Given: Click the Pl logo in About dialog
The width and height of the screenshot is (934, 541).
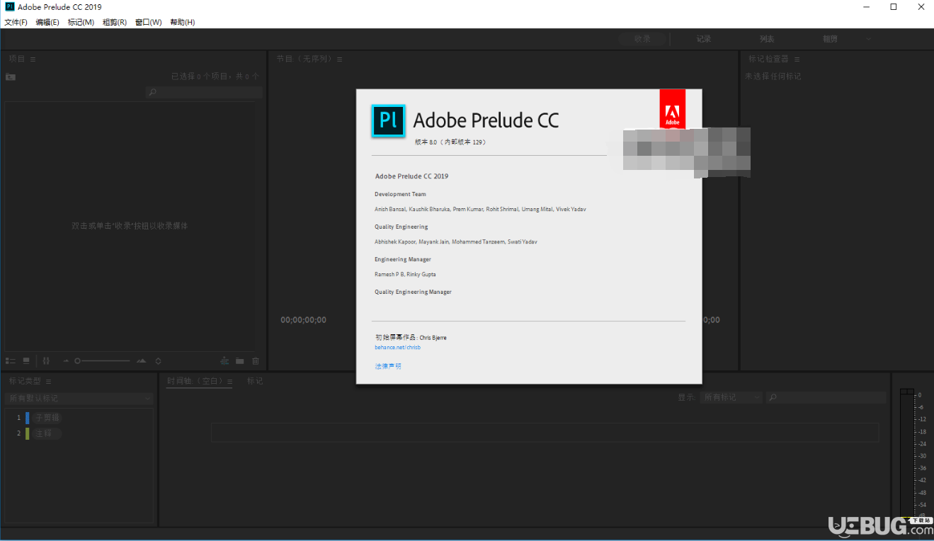Looking at the screenshot, I should [x=389, y=120].
